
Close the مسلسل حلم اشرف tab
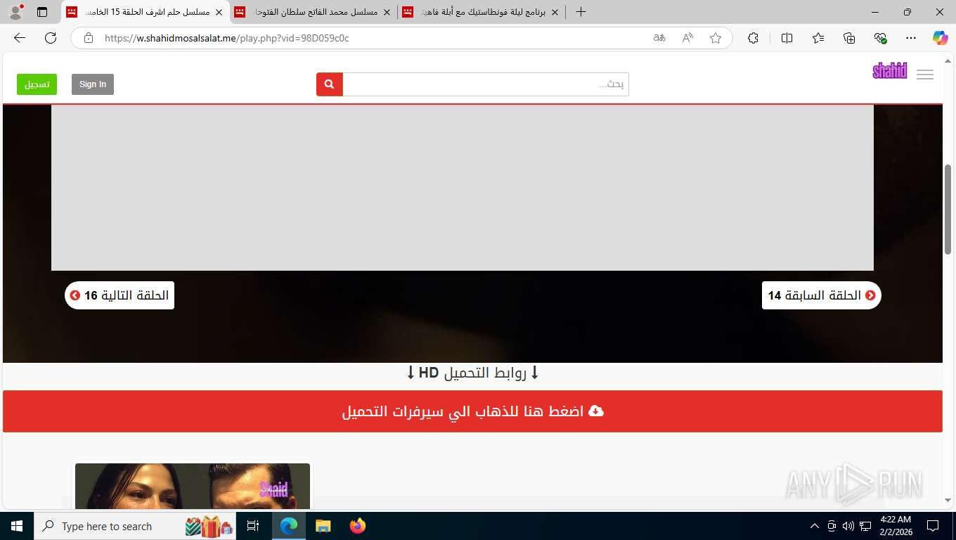pyautogui.click(x=219, y=13)
